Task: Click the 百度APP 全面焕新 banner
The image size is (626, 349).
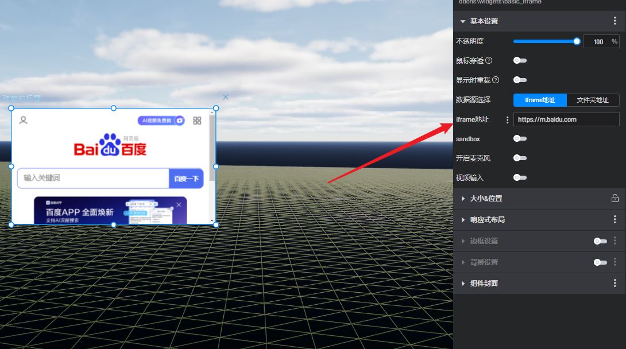Action: click(x=110, y=210)
